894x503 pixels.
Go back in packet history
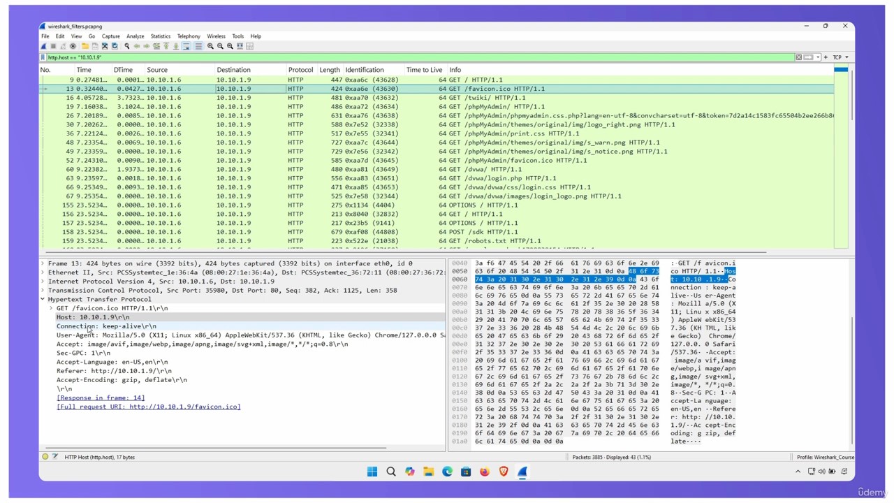[x=137, y=46]
